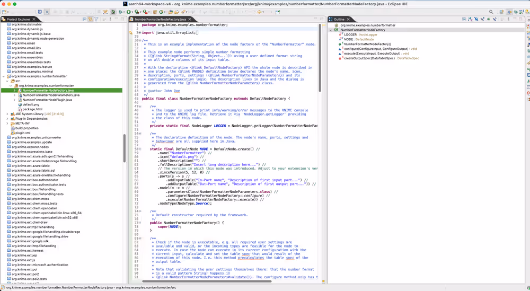Toggle Sort in Outline toolbar

pos(470,19)
